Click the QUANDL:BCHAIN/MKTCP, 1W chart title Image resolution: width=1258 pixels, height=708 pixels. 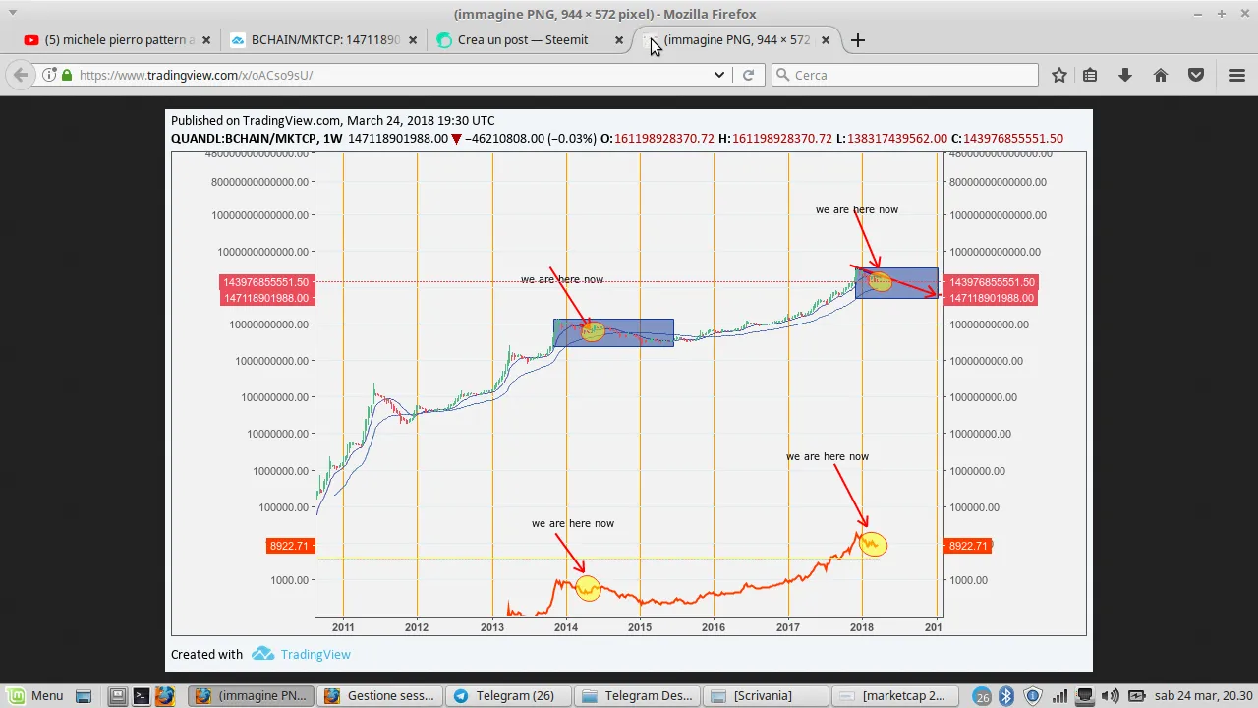tap(257, 139)
